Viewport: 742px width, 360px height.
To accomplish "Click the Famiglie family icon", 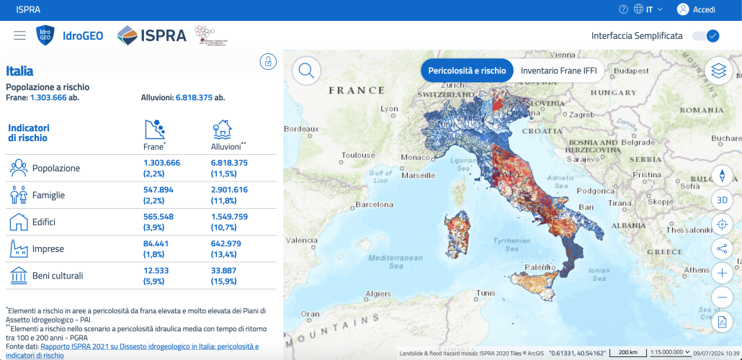I will [x=19, y=195].
